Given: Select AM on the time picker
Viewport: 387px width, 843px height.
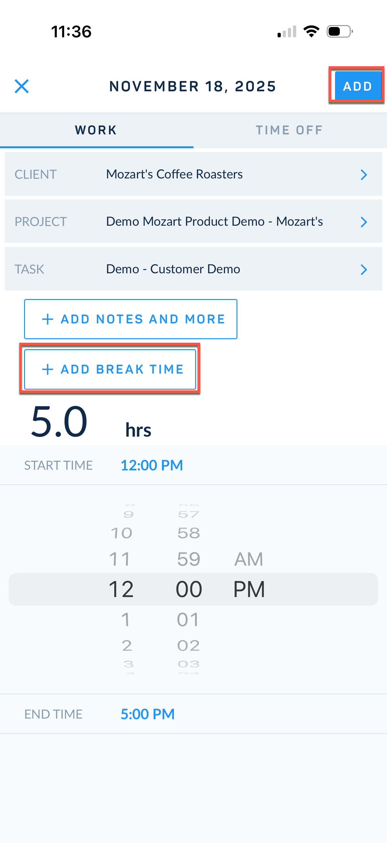Looking at the screenshot, I should coord(248,558).
